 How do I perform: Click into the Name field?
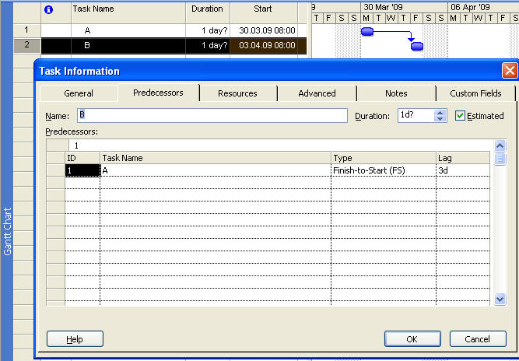212,115
